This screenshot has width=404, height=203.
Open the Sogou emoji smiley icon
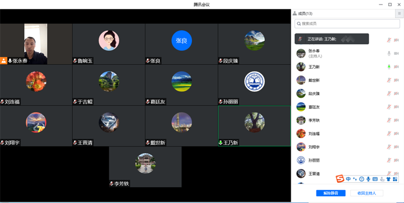click(361, 179)
